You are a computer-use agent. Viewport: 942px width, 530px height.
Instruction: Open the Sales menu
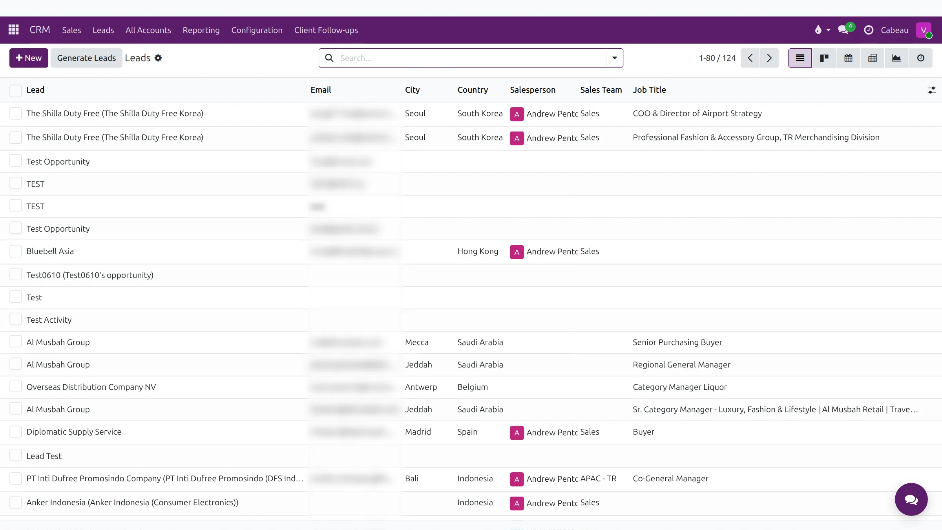click(71, 30)
